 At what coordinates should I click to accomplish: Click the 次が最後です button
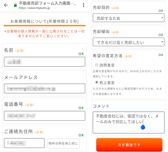[129, 145]
